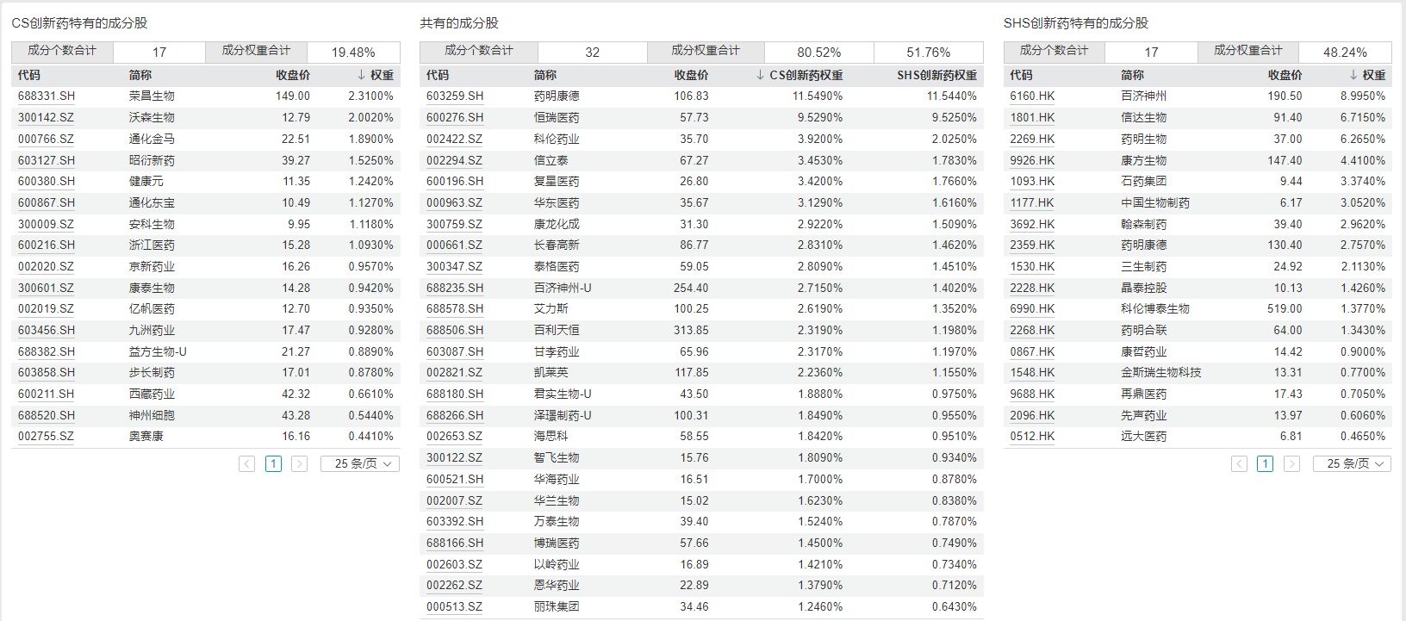
Task: Select 荣昌生物 row name
Action: pos(152,96)
